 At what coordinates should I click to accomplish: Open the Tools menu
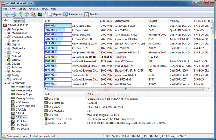pyautogui.click(x=45, y=8)
